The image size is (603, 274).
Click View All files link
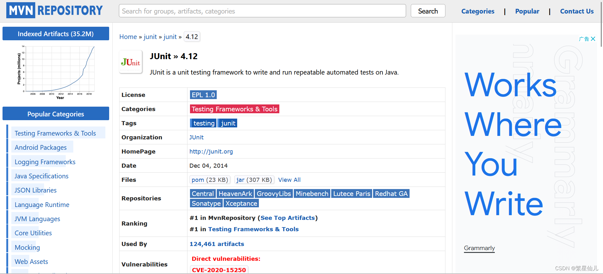pyautogui.click(x=289, y=180)
